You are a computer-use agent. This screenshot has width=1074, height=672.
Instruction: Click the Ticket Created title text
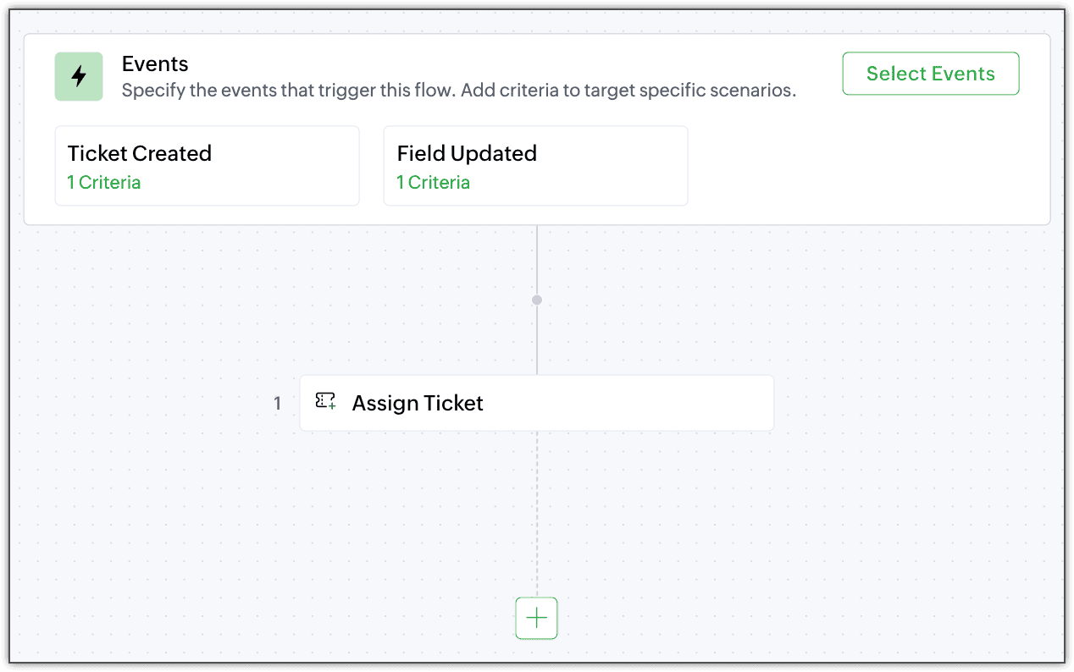[140, 153]
